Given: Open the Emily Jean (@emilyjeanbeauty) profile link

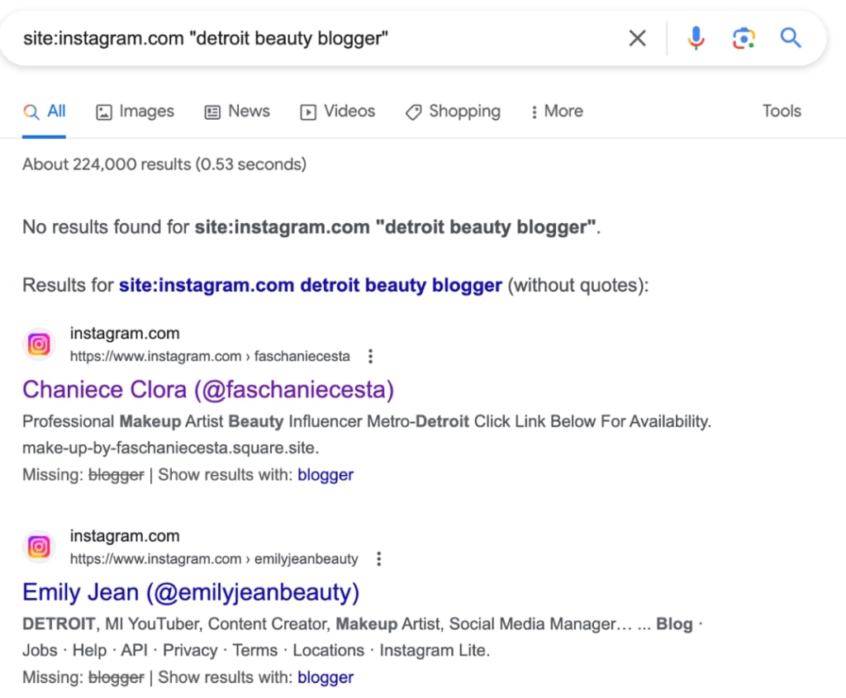Looking at the screenshot, I should point(191,591).
